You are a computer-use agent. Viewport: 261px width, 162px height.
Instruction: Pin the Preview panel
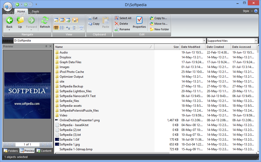(x=46, y=46)
